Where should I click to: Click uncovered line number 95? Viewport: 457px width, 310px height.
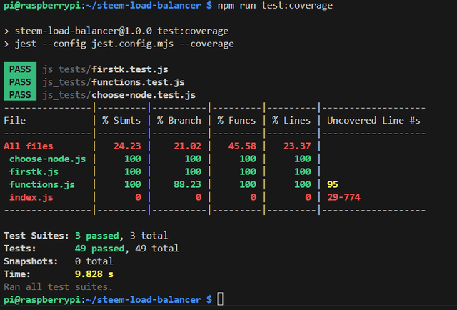333,184
